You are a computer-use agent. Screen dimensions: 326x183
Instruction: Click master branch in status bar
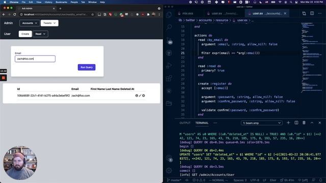point(174,180)
